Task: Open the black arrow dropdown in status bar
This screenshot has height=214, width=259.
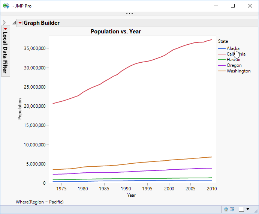Action: (x=248, y=209)
